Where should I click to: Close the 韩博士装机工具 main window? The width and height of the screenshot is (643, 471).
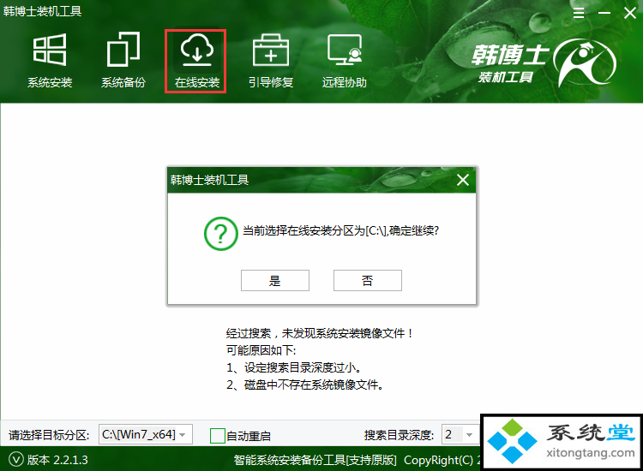[x=630, y=13]
